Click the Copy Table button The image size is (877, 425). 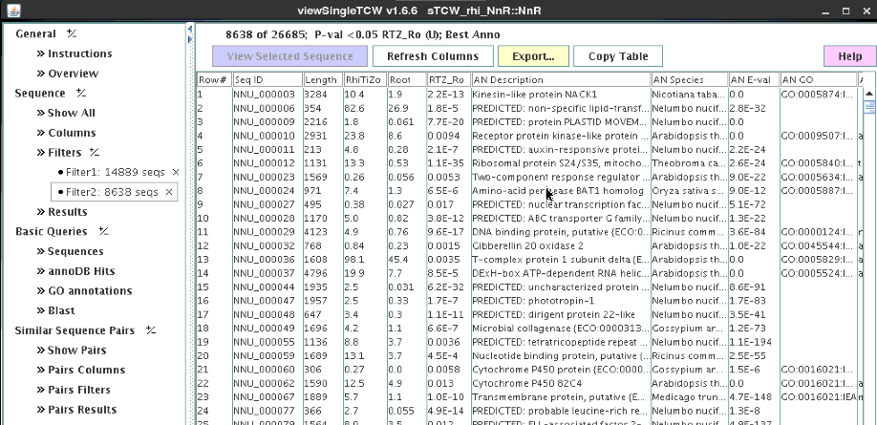pyautogui.click(x=618, y=56)
